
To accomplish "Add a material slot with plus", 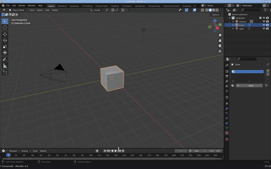I will (268, 71).
